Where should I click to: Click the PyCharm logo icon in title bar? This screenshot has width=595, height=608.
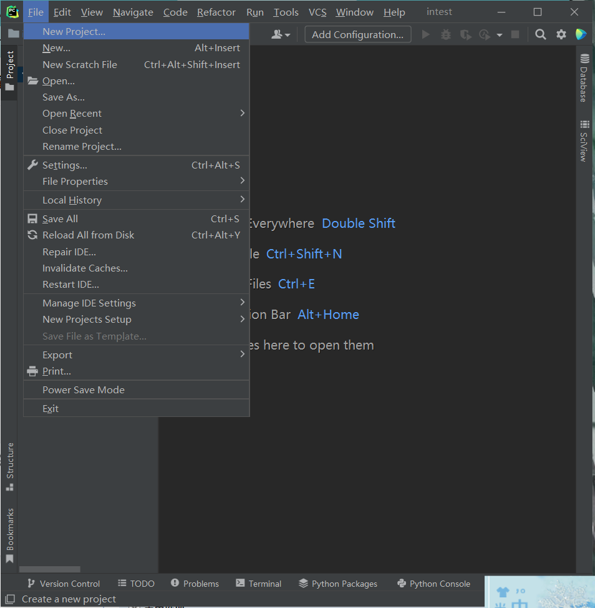coord(12,12)
